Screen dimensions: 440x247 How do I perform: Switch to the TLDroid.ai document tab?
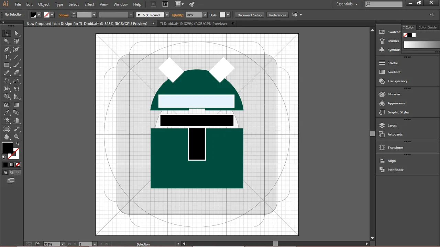click(193, 24)
